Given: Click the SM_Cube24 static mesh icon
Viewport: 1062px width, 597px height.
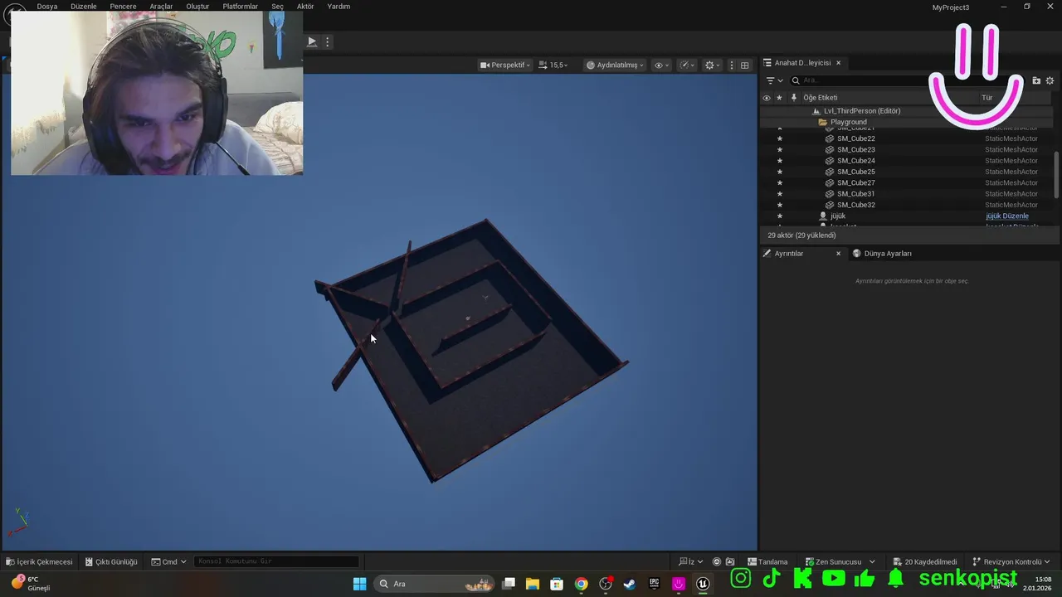Looking at the screenshot, I should click(x=830, y=161).
